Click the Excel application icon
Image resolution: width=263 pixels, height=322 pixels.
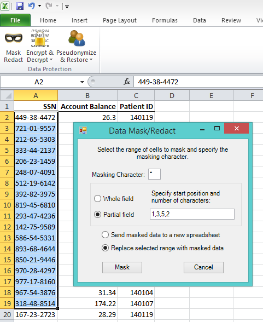pyautogui.click(x=5, y=6)
